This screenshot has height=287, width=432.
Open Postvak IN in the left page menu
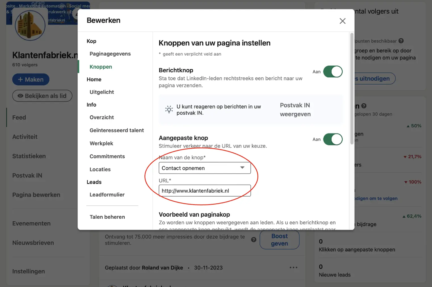pyautogui.click(x=27, y=176)
